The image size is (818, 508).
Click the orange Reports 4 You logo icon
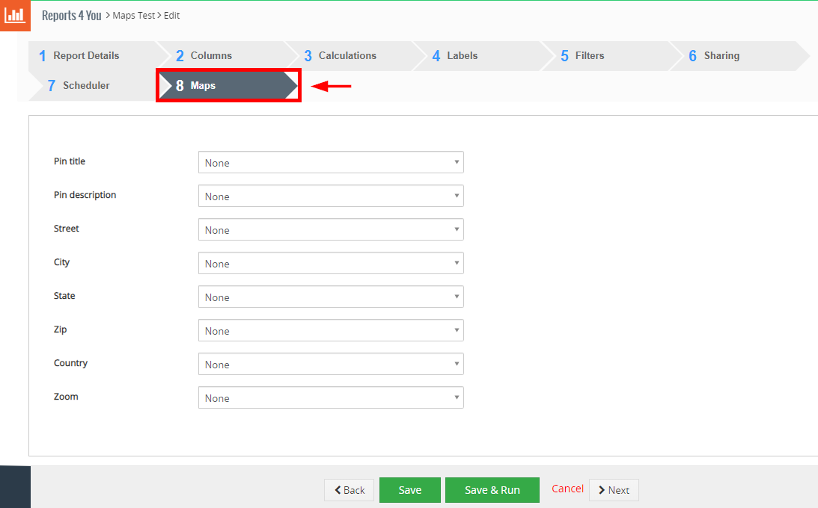[15, 16]
